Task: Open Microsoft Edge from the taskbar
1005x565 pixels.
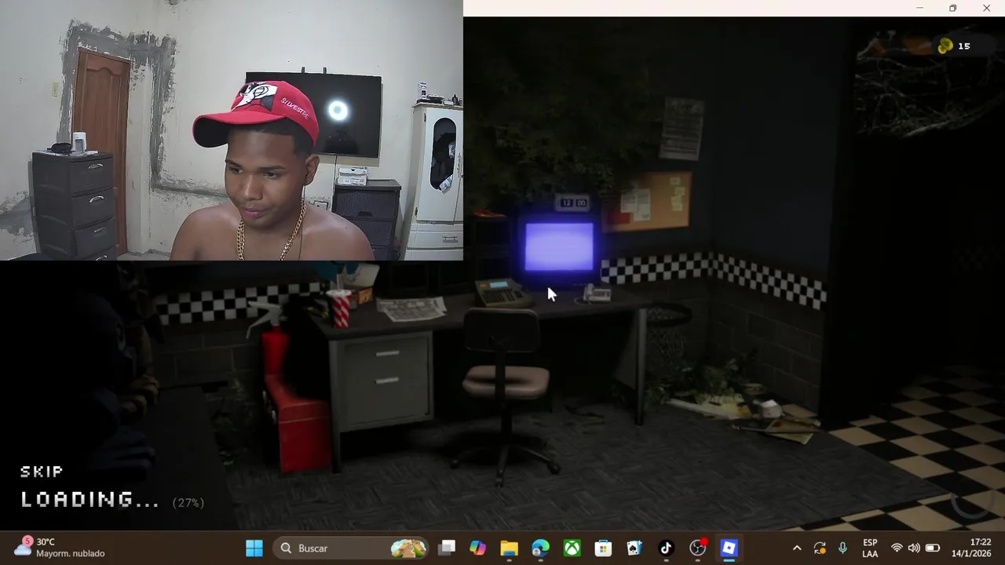Action: click(541, 548)
